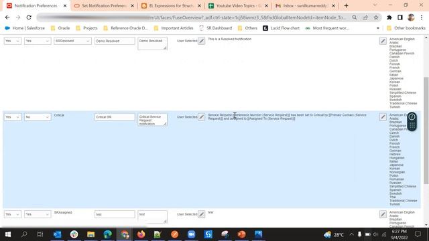The image size is (429, 241).
Task: Open Zoom from the taskbar
Action: (x=191, y=234)
